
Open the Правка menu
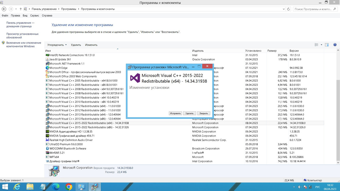pyautogui.click(x=15, y=16)
